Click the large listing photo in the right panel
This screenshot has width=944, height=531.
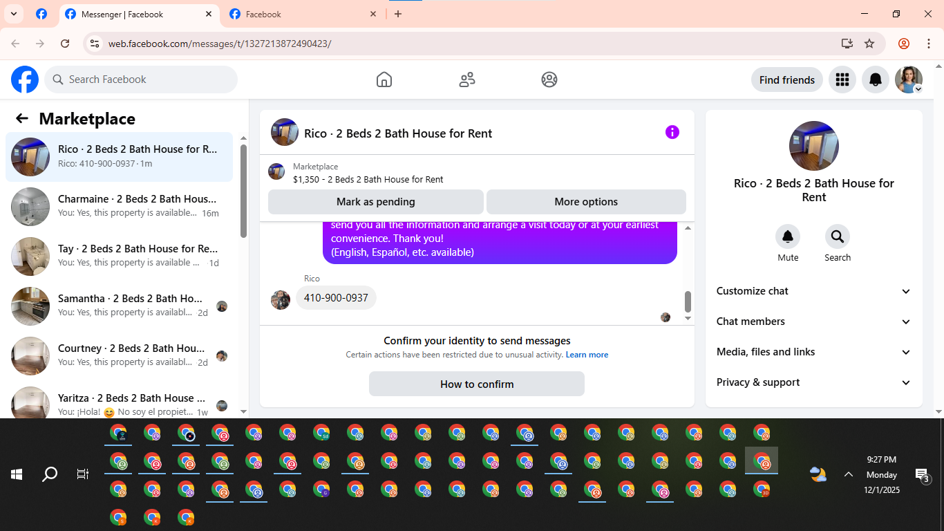pyautogui.click(x=814, y=146)
